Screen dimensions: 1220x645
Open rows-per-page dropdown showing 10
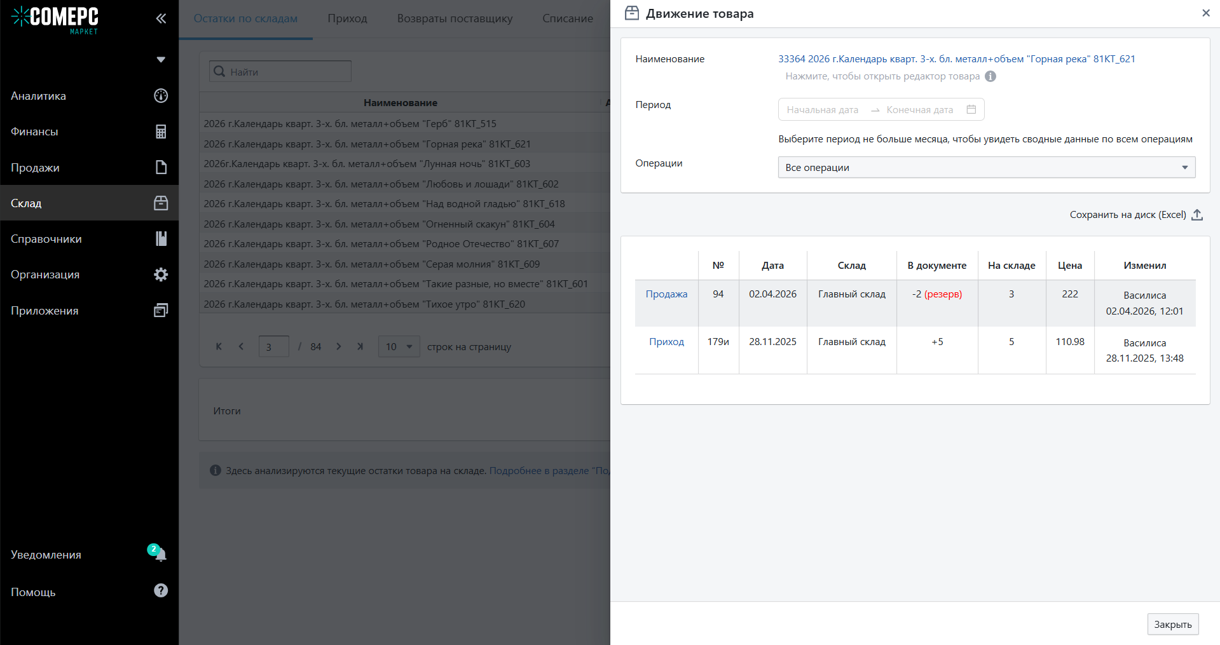click(399, 347)
